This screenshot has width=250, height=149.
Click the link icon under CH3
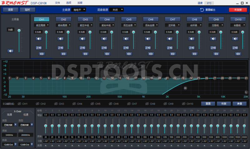click(x=85, y=54)
